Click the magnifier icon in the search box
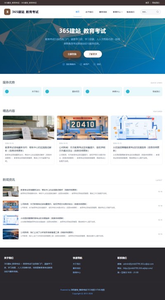 click(158, 12)
